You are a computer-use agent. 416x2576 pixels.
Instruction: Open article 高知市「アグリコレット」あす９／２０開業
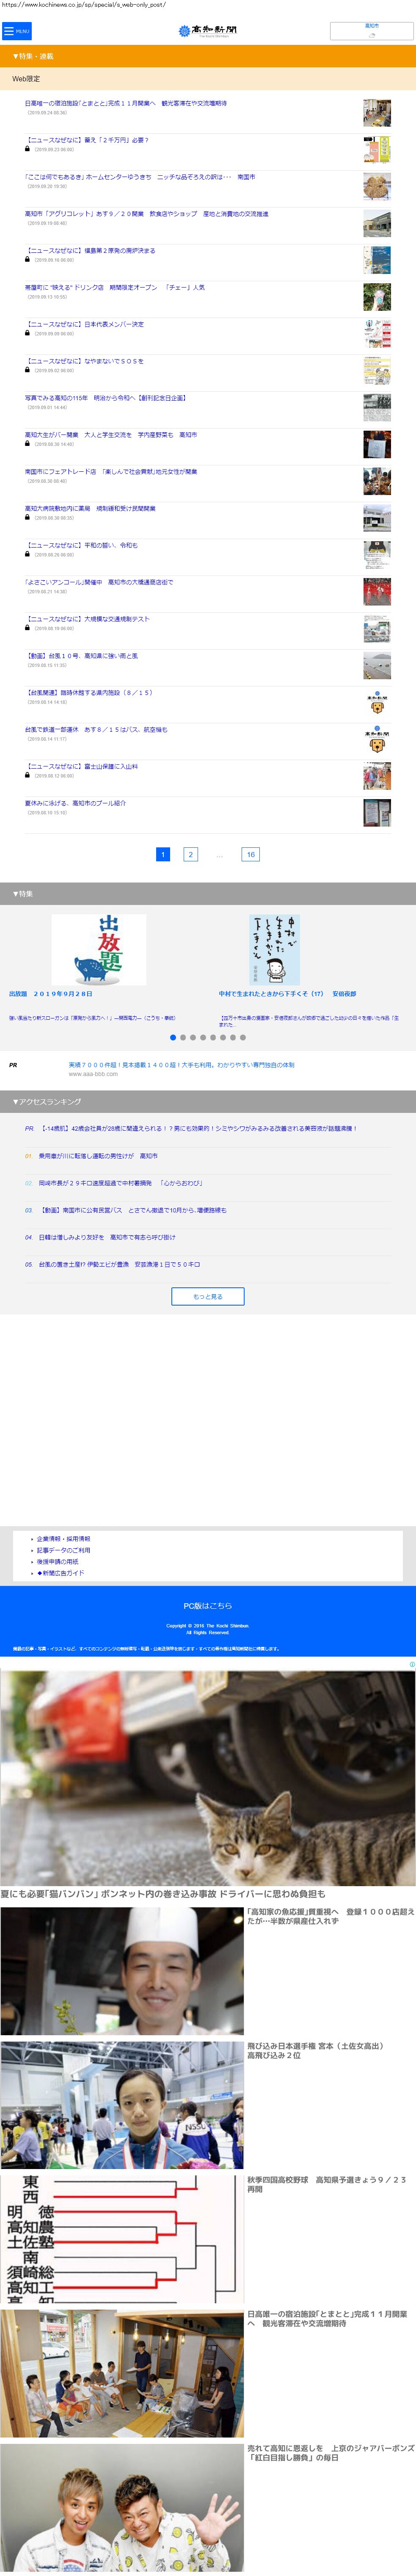click(146, 213)
